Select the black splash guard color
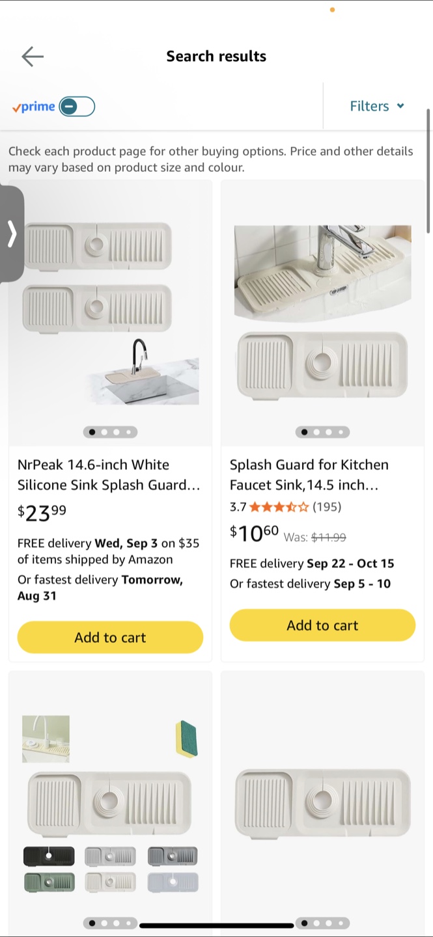The height and width of the screenshot is (937, 433). coord(49,856)
